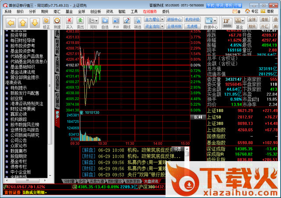Image resolution: width=281 pixels, height=198 pixels.
Task: Switch to the 多空 bottom tab
Action: [x=82, y=181]
